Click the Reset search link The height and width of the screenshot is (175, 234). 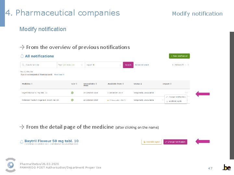tap(59, 75)
